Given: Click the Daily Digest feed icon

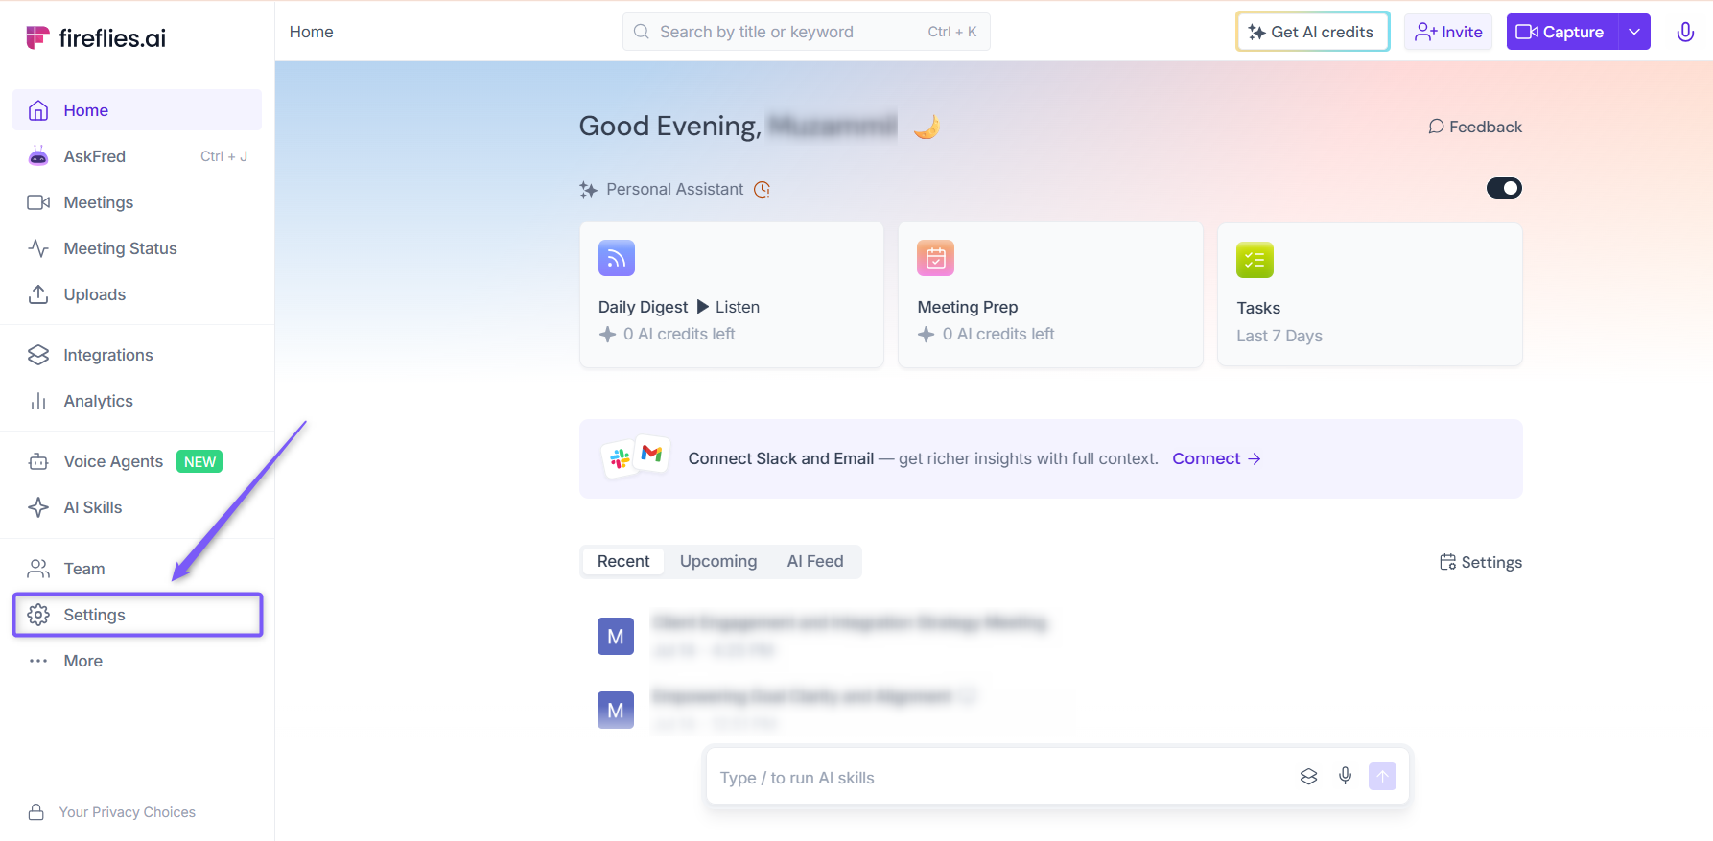Looking at the screenshot, I should pos(617,258).
